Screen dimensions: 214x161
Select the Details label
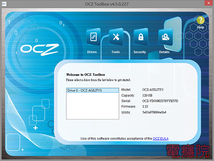(164, 52)
